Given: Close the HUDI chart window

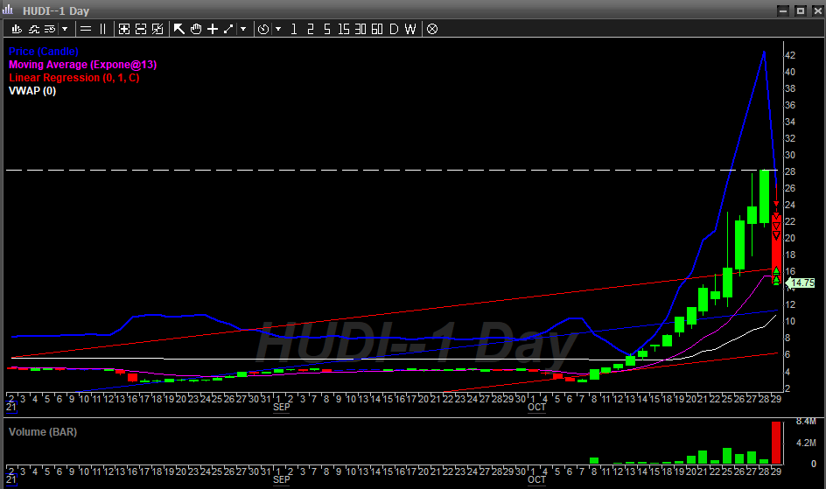Looking at the screenshot, I should [x=817, y=10].
